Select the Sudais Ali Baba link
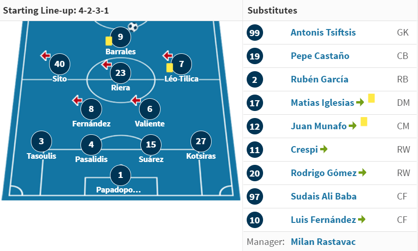The image size is (418, 251). pyautogui.click(x=323, y=196)
